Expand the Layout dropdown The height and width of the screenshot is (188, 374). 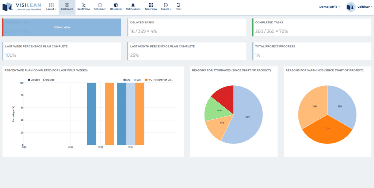pyautogui.click(x=51, y=7)
